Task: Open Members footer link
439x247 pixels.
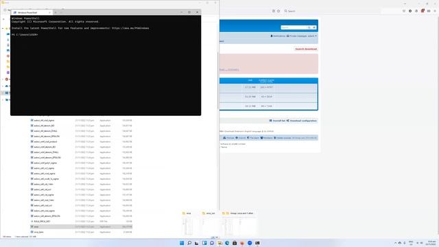Action: click(266, 138)
